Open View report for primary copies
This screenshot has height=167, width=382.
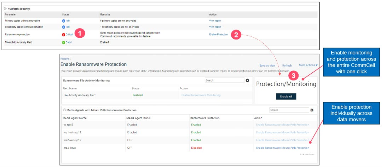click(215, 21)
